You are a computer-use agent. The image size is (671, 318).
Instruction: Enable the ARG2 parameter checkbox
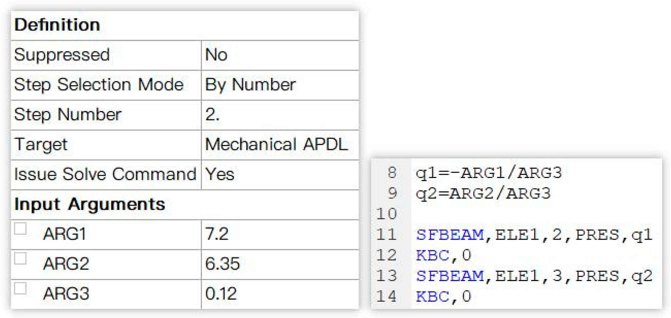click(x=20, y=259)
